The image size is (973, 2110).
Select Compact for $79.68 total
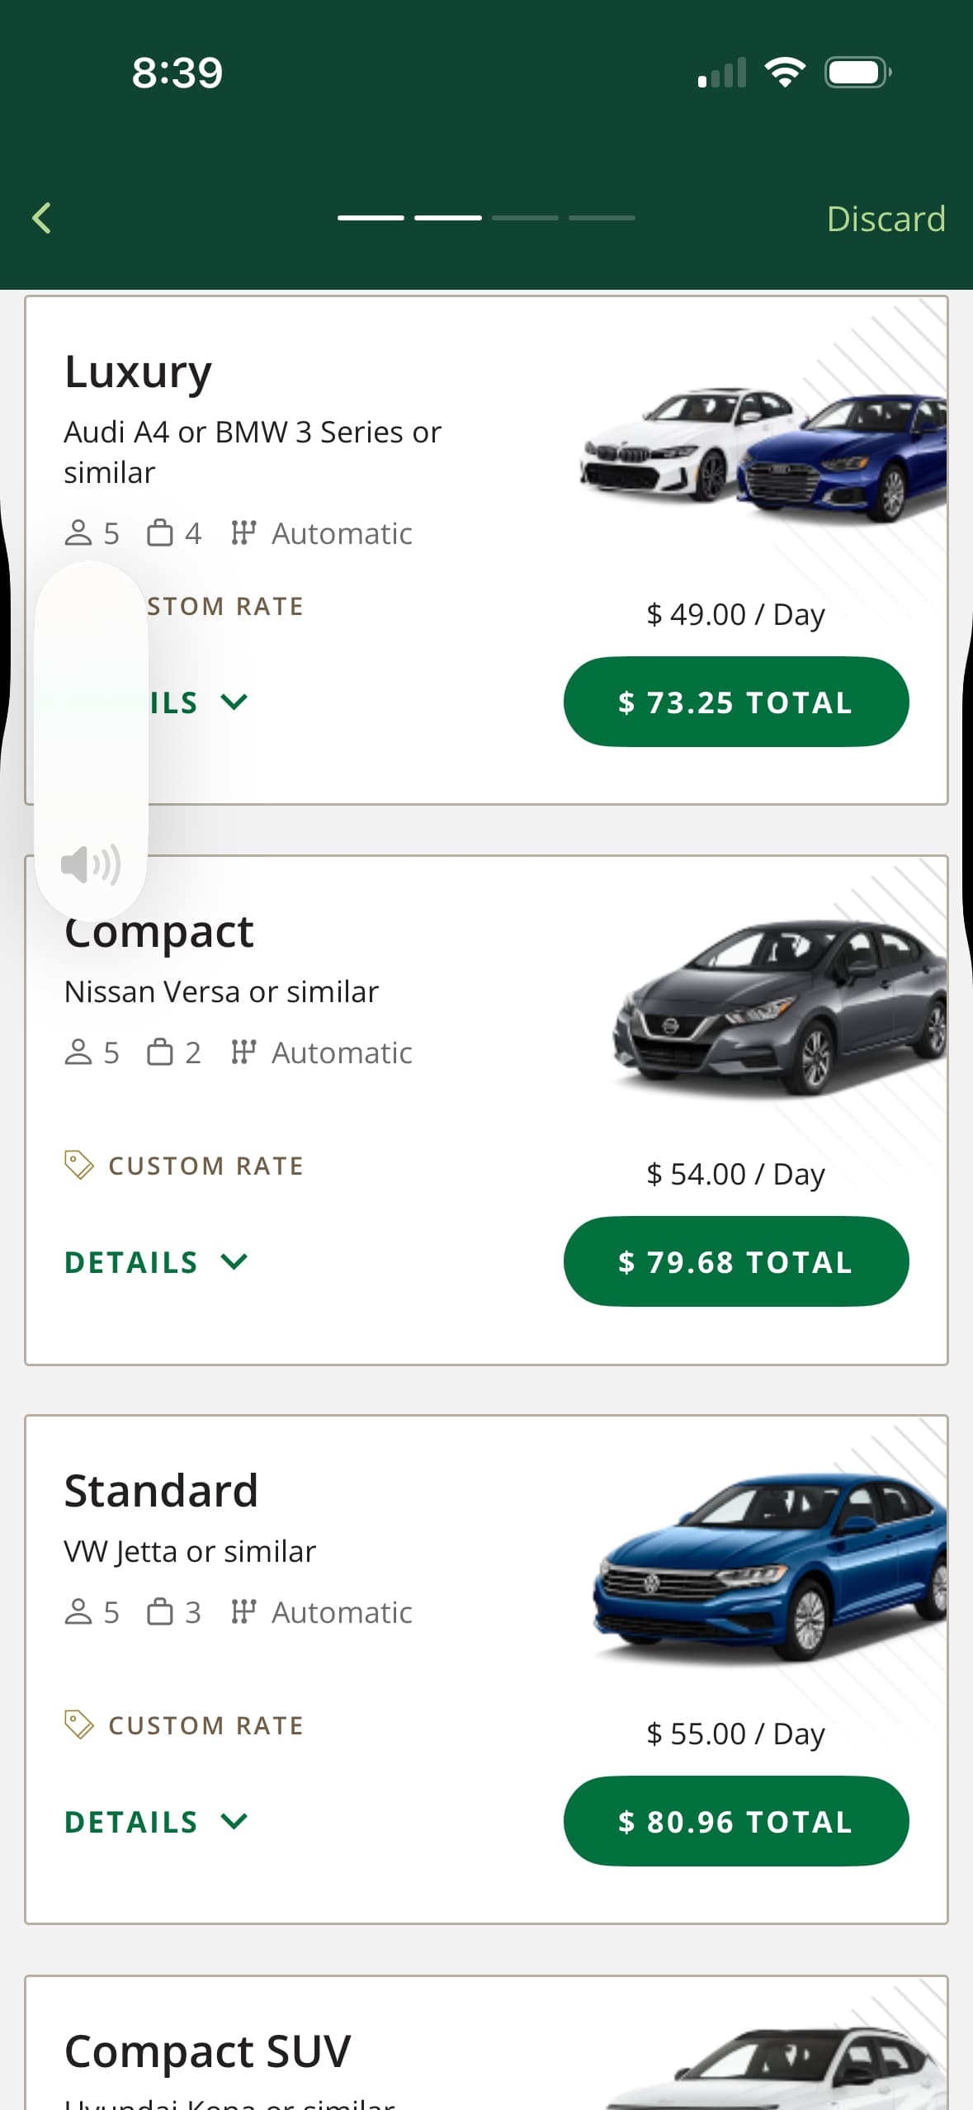pos(735,1262)
